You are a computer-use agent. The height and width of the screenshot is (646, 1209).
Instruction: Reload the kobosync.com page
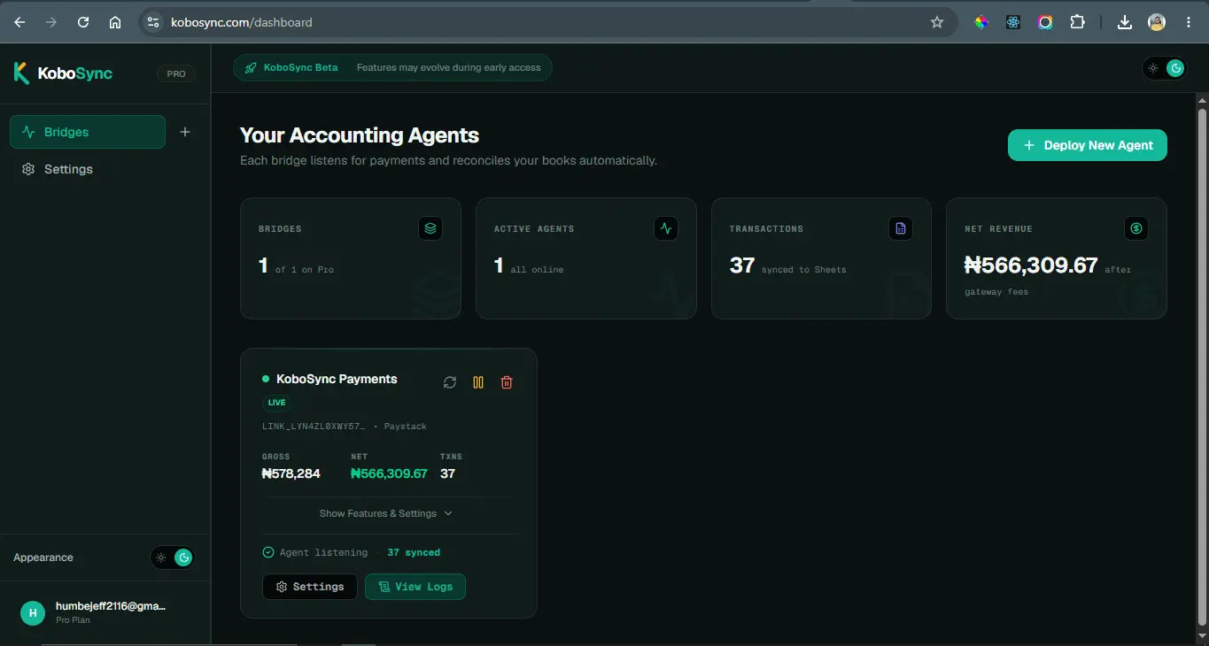tap(83, 22)
